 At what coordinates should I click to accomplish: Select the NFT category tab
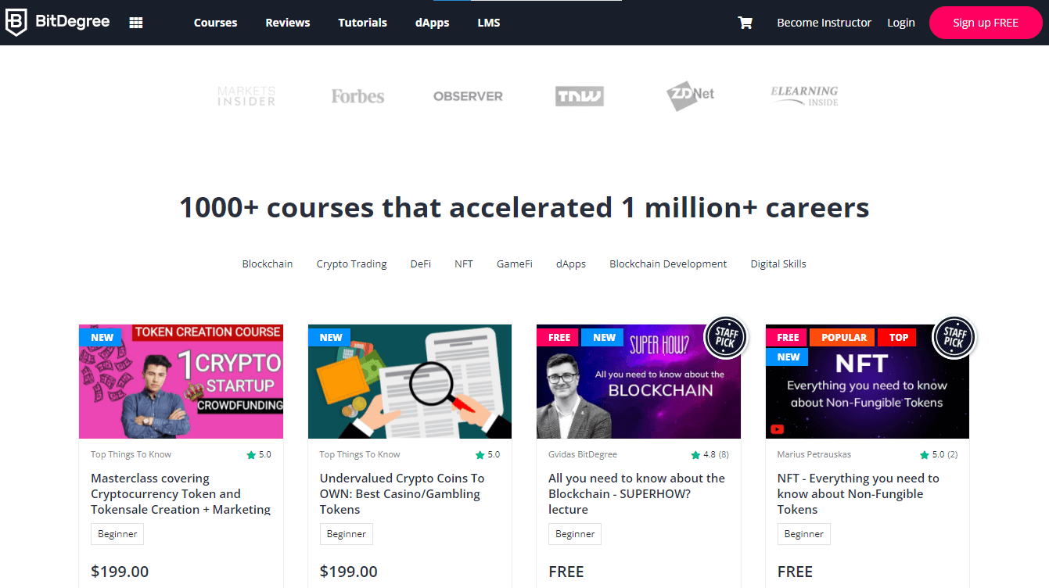pyautogui.click(x=464, y=264)
